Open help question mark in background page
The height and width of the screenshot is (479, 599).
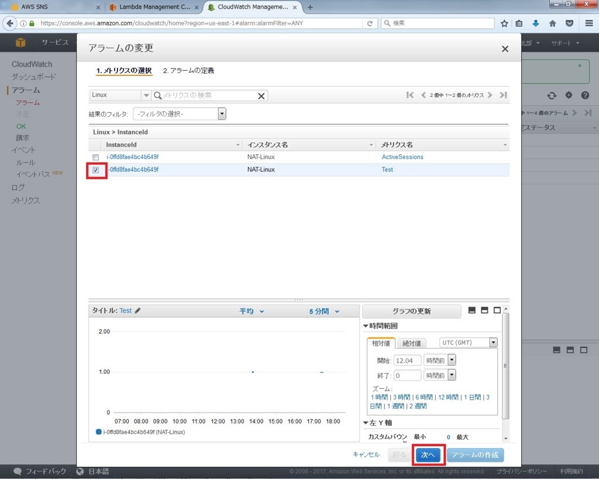(585, 95)
